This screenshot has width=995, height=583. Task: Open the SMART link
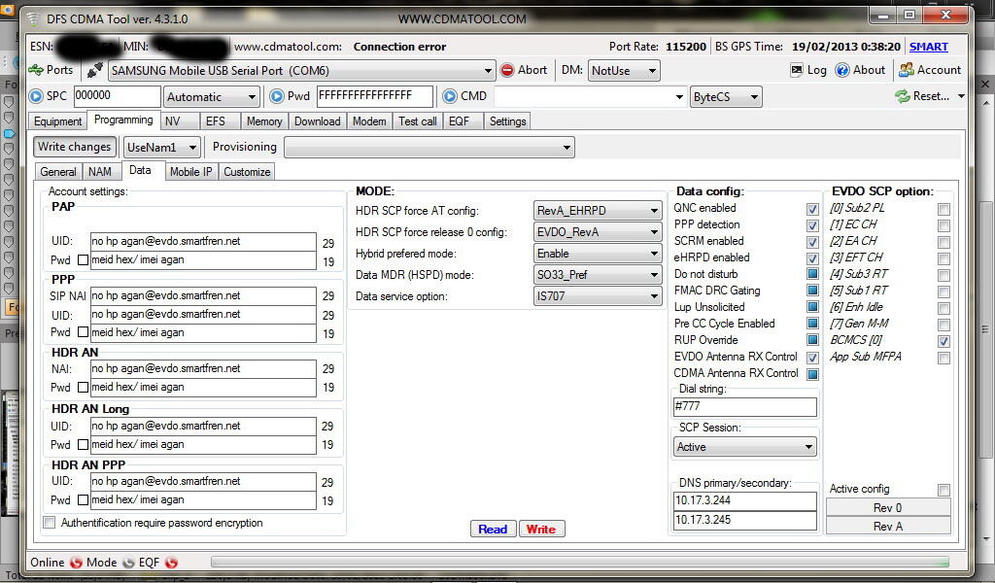click(x=928, y=47)
